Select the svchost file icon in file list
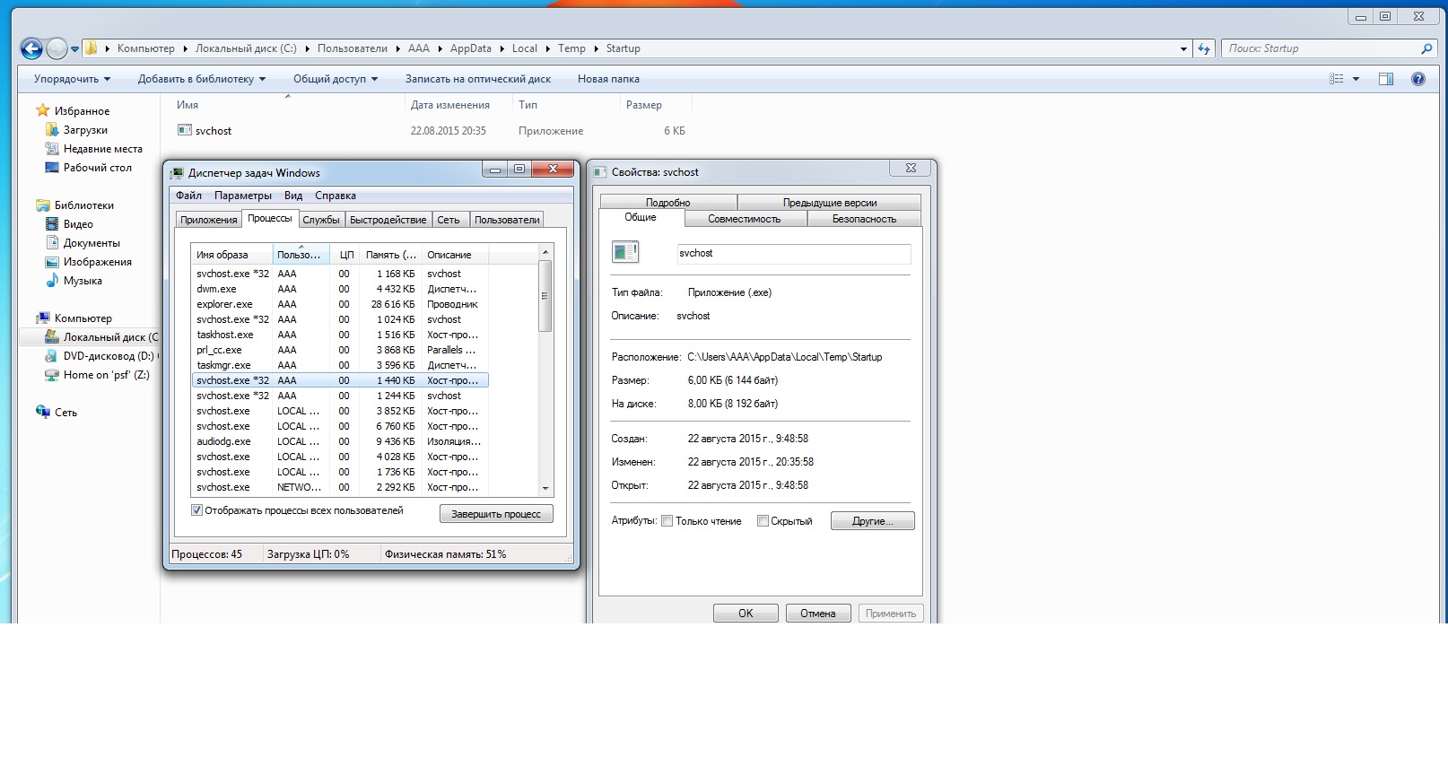The image size is (1448, 775). pyautogui.click(x=185, y=130)
